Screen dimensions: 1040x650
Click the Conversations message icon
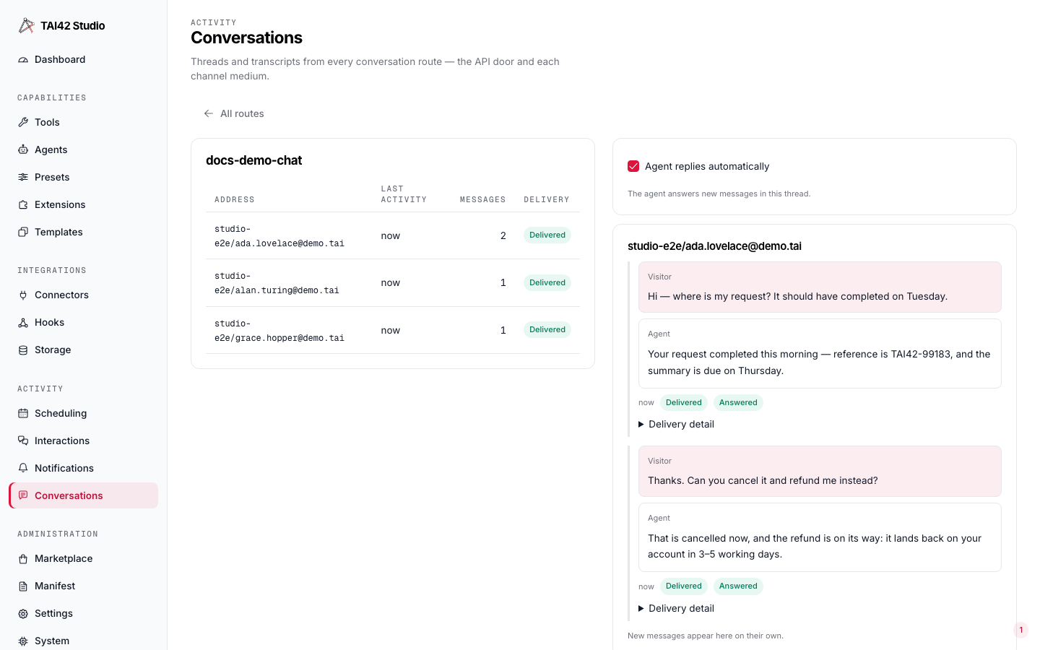[23, 496]
